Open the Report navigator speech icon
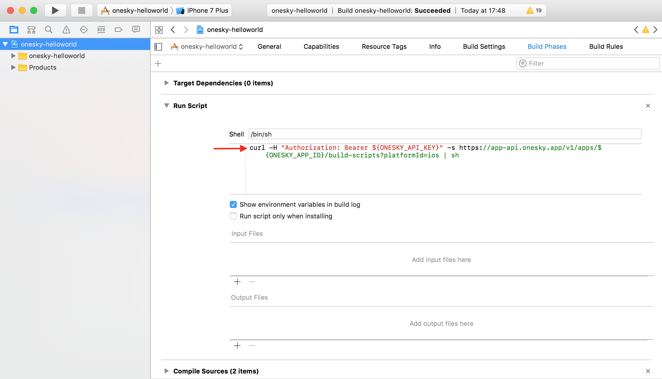 [136, 30]
